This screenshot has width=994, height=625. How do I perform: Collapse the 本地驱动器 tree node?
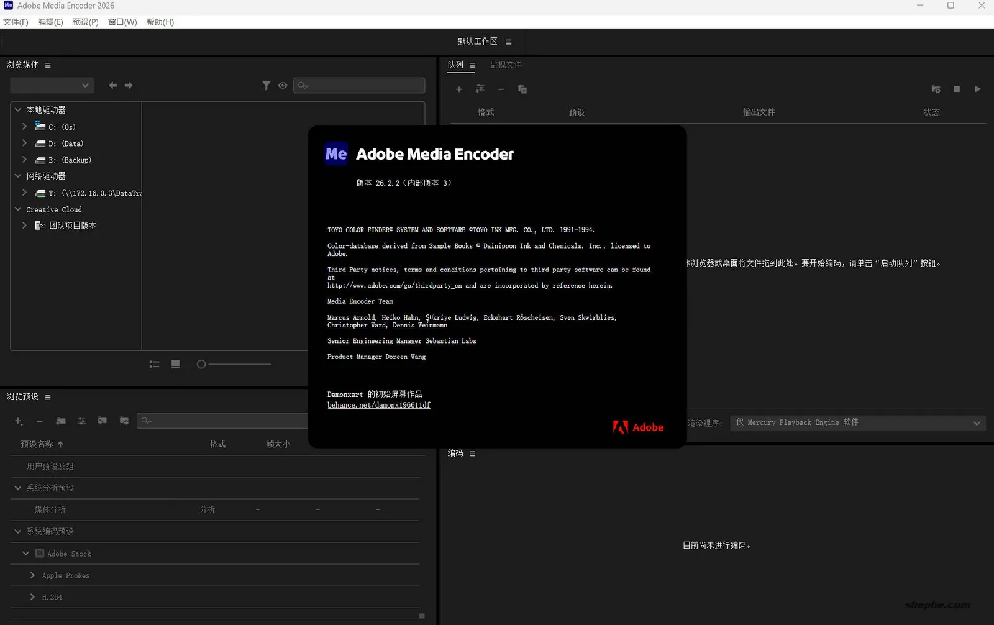[x=18, y=110]
